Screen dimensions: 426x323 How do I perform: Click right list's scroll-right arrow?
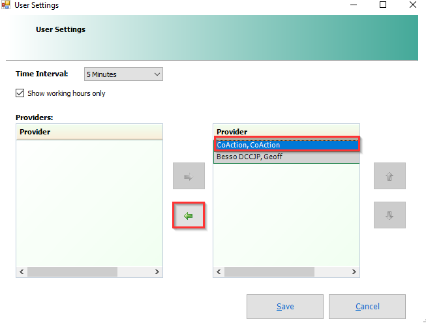click(354, 271)
